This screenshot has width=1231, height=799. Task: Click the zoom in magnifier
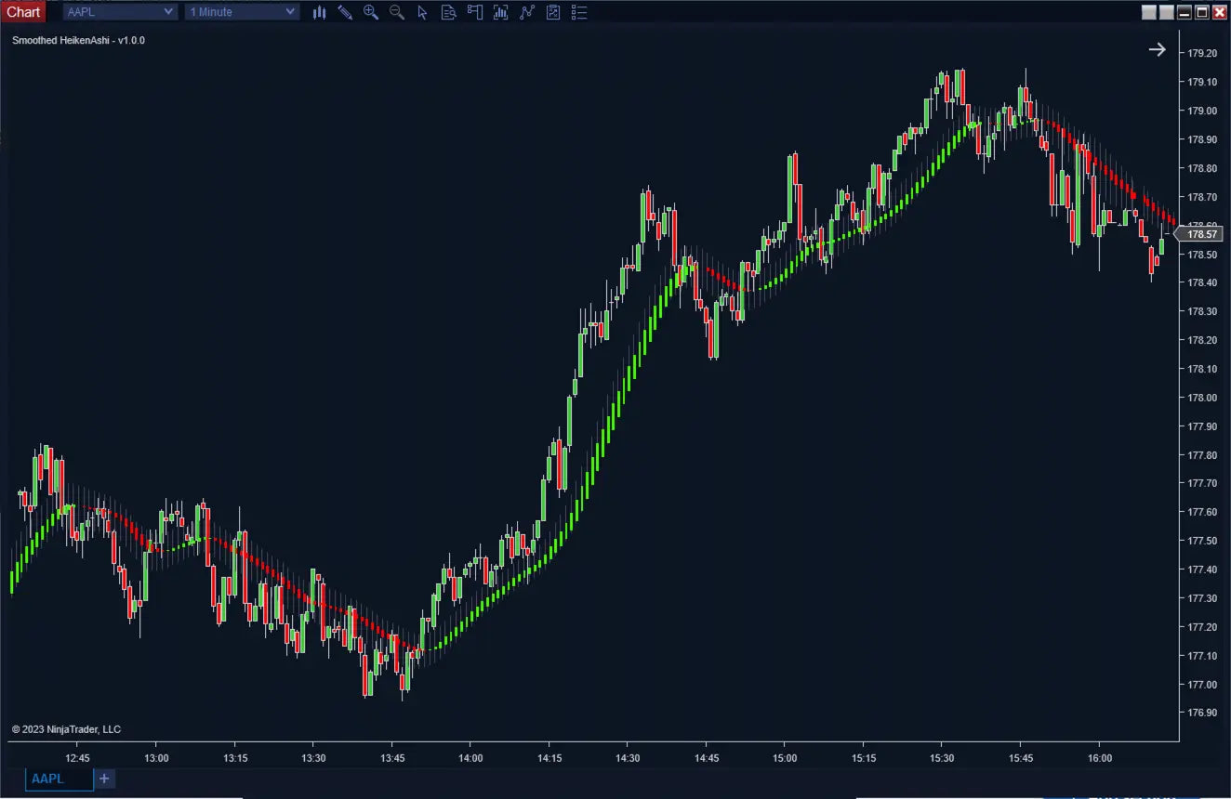371,12
